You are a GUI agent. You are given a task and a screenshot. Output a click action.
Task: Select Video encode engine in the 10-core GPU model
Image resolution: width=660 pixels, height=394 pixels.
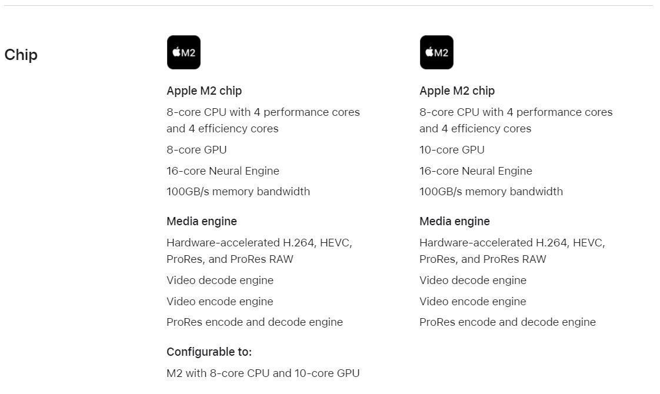tap(473, 301)
